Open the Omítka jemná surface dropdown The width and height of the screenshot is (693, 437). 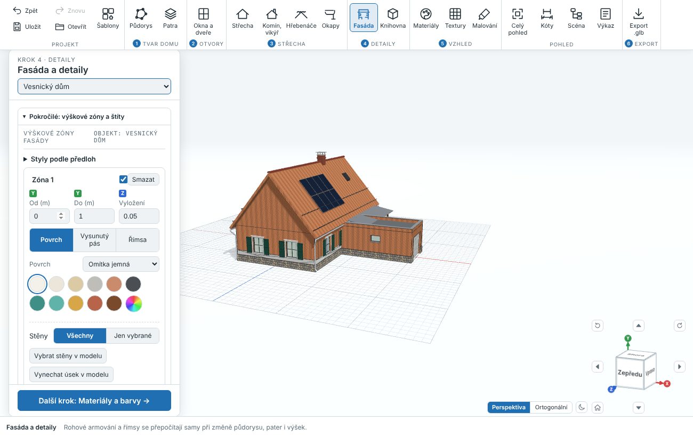click(x=121, y=264)
